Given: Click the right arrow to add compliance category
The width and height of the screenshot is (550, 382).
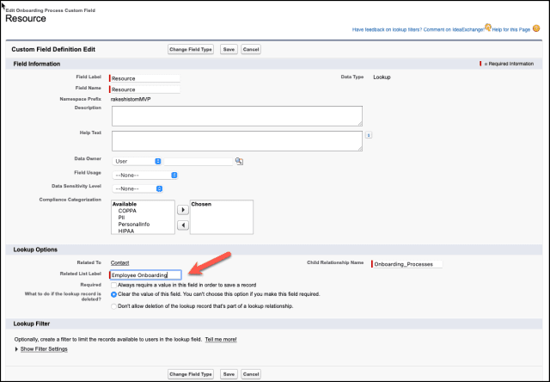Looking at the screenshot, I should click(182, 209).
